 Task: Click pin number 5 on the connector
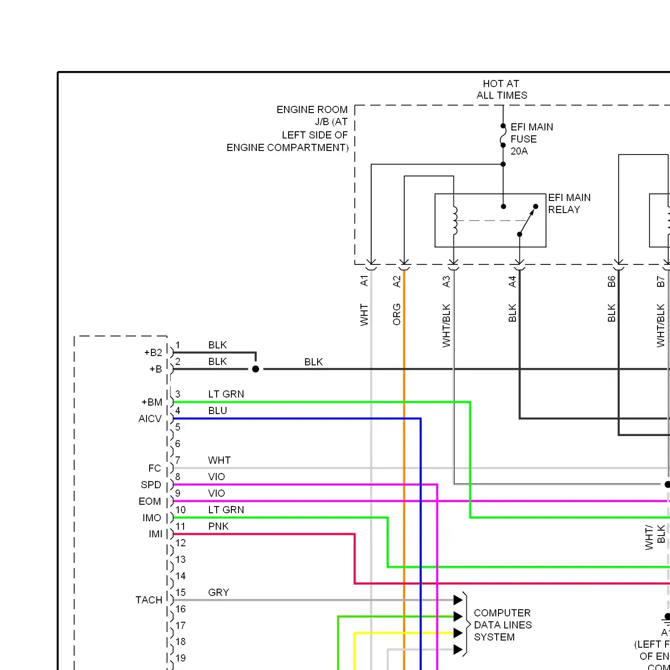(178, 427)
